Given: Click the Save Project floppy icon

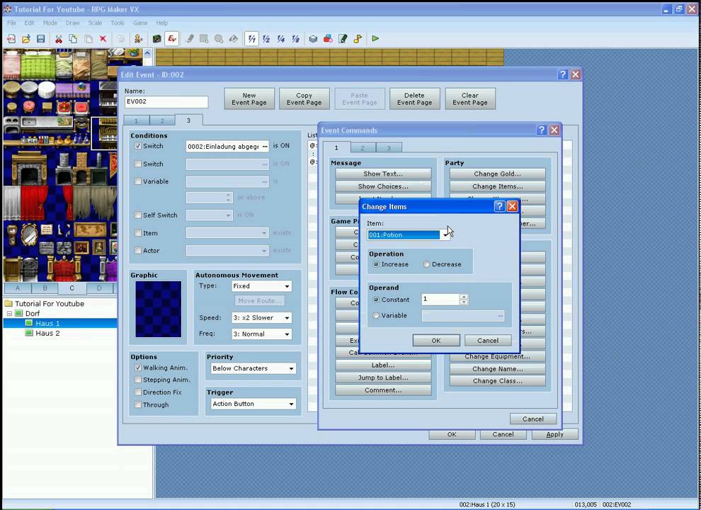Looking at the screenshot, I should click(x=40, y=39).
